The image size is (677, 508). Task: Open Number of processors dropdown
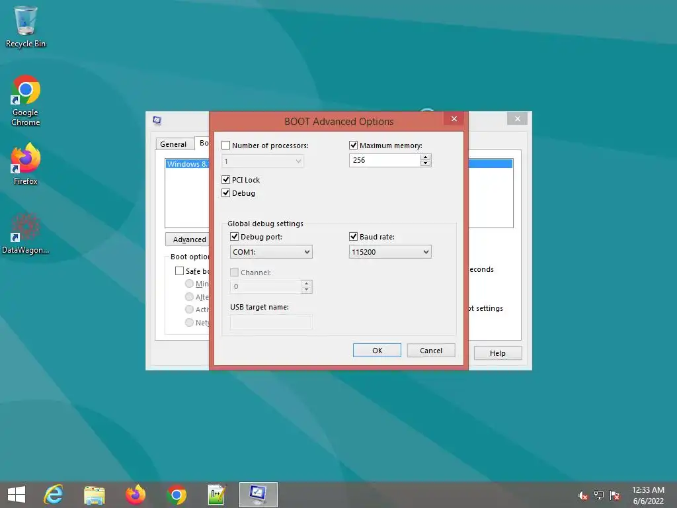[x=262, y=161]
